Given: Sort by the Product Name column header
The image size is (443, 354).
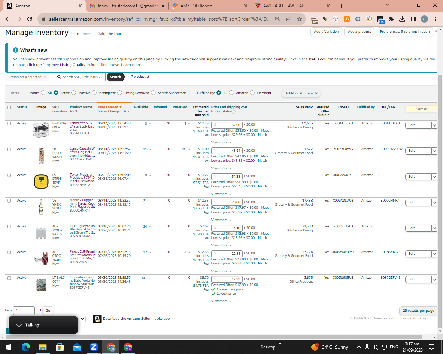Looking at the screenshot, I should click(81, 107).
